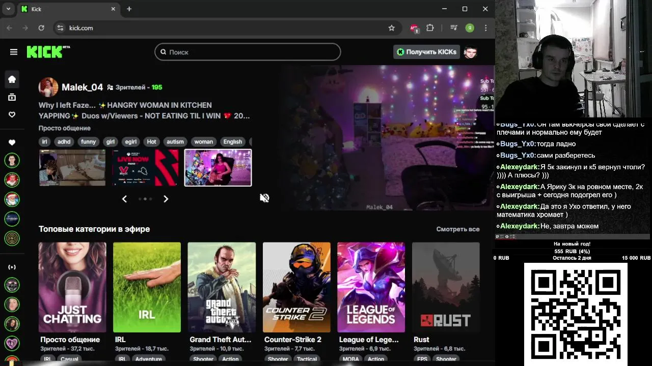Image resolution: width=652 pixels, height=366 pixels.
Task: Open the League of Legends category card
Action: click(371, 287)
